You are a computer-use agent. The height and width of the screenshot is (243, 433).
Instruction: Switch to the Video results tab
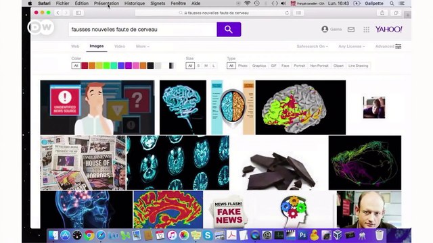point(120,47)
